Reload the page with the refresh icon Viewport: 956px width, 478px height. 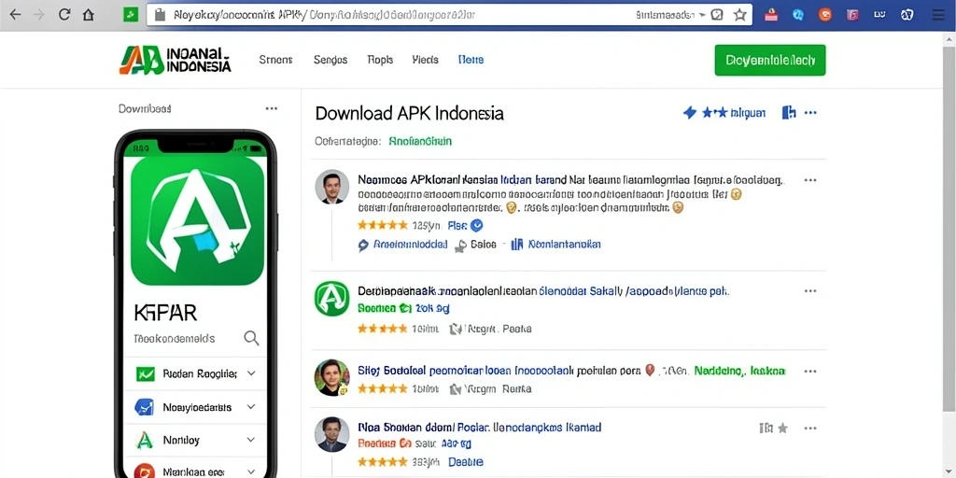coord(64,15)
